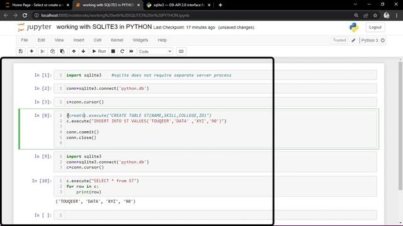Open the Edit menu
The height and width of the screenshot is (226, 403).
(x=41, y=40)
